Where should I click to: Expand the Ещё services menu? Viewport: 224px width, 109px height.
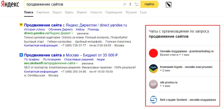click(x=143, y=12)
